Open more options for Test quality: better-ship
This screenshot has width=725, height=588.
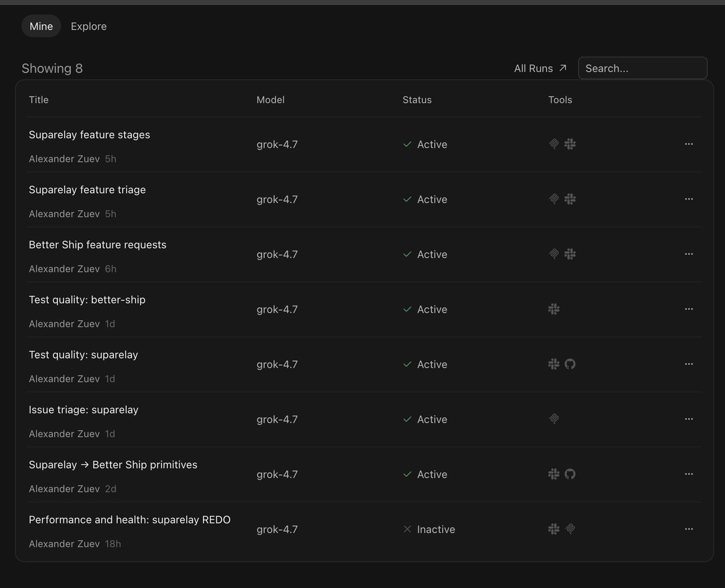pos(689,309)
